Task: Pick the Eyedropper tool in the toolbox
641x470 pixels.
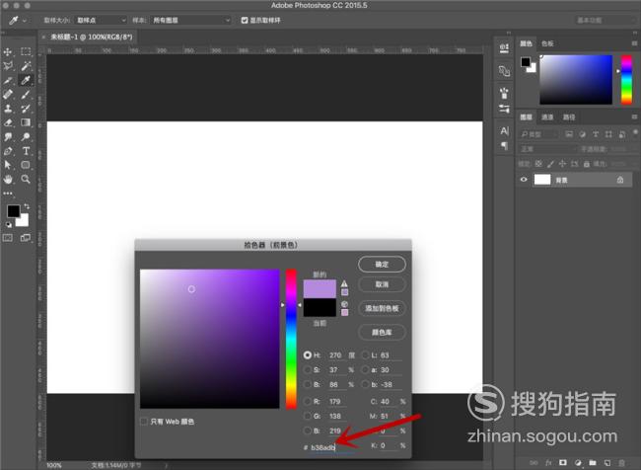Action: tap(26, 80)
